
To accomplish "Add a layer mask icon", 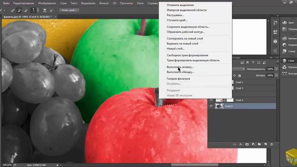I will (247, 144).
